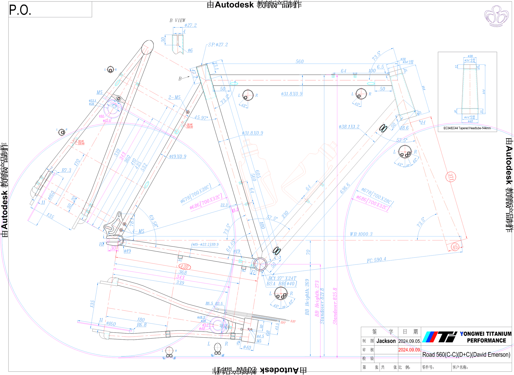Select the '检 验' inspection row label

[368, 358]
